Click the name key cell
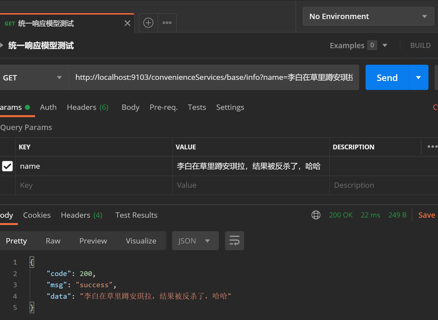The height and width of the screenshot is (320, 438). click(94, 166)
